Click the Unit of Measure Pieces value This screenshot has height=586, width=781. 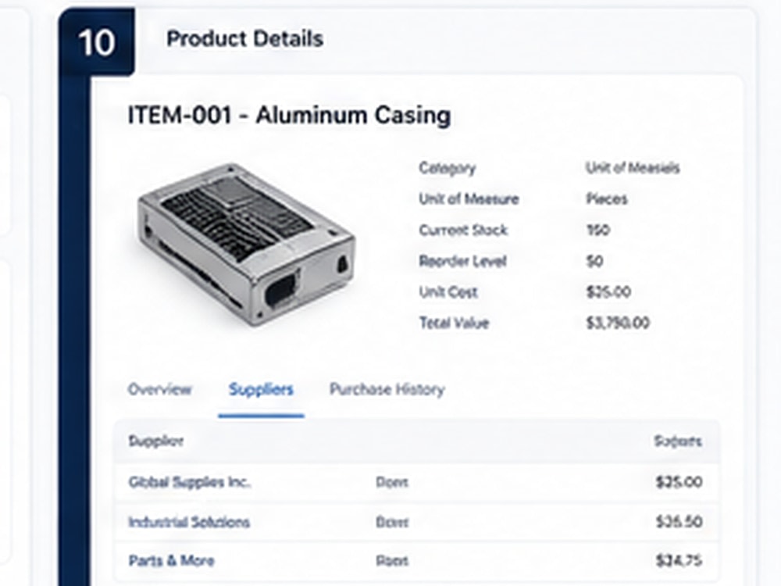pos(607,198)
